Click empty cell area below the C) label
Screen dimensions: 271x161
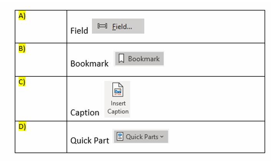click(40, 103)
